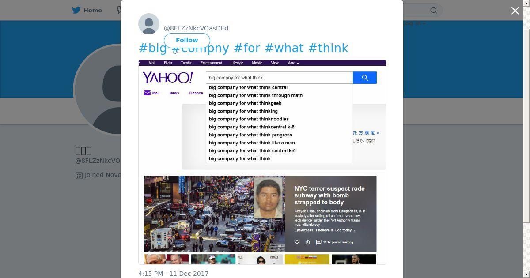530x278 pixels.
Task: Follow the @8FLZzNkcVOasDEd account
Action: (187, 40)
